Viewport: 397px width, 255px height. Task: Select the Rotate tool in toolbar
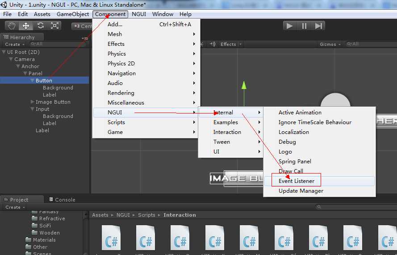[40, 26]
